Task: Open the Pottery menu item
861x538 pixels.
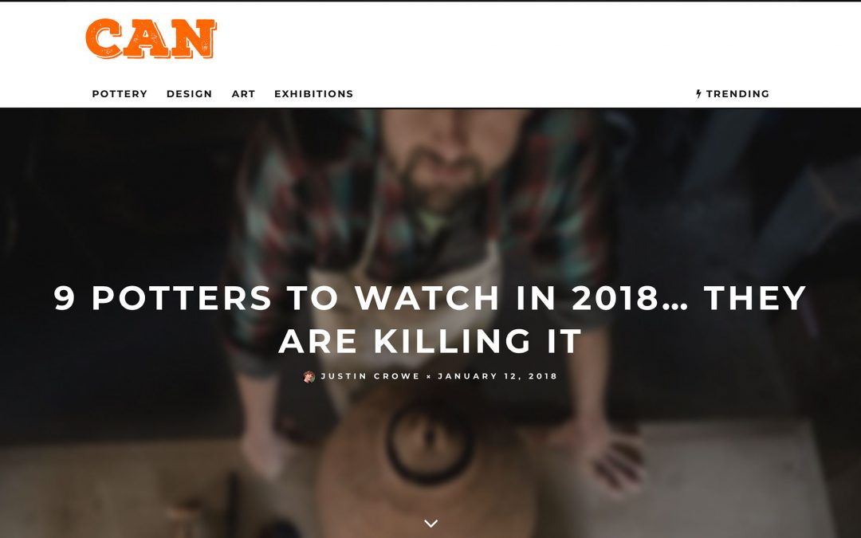Action: click(120, 94)
